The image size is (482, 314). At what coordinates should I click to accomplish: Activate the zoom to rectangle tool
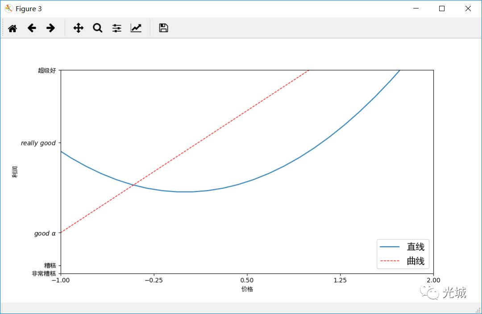click(97, 28)
